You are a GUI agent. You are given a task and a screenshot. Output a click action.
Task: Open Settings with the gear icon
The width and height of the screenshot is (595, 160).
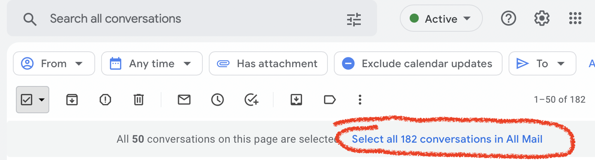pos(542,18)
